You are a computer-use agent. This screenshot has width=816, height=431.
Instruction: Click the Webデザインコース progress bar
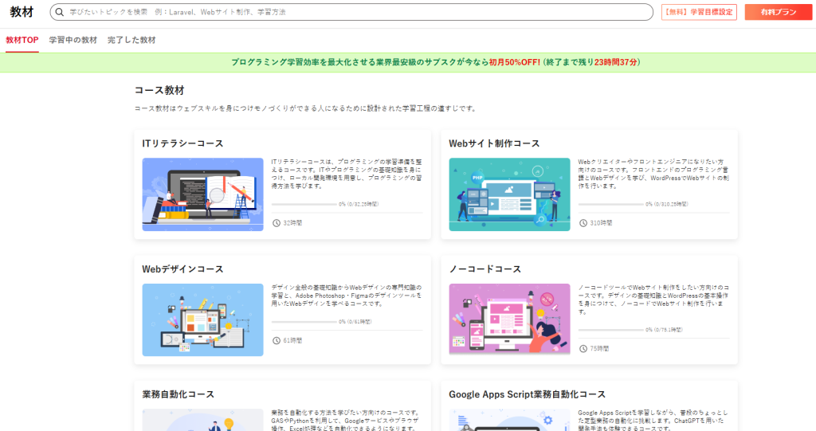point(304,322)
